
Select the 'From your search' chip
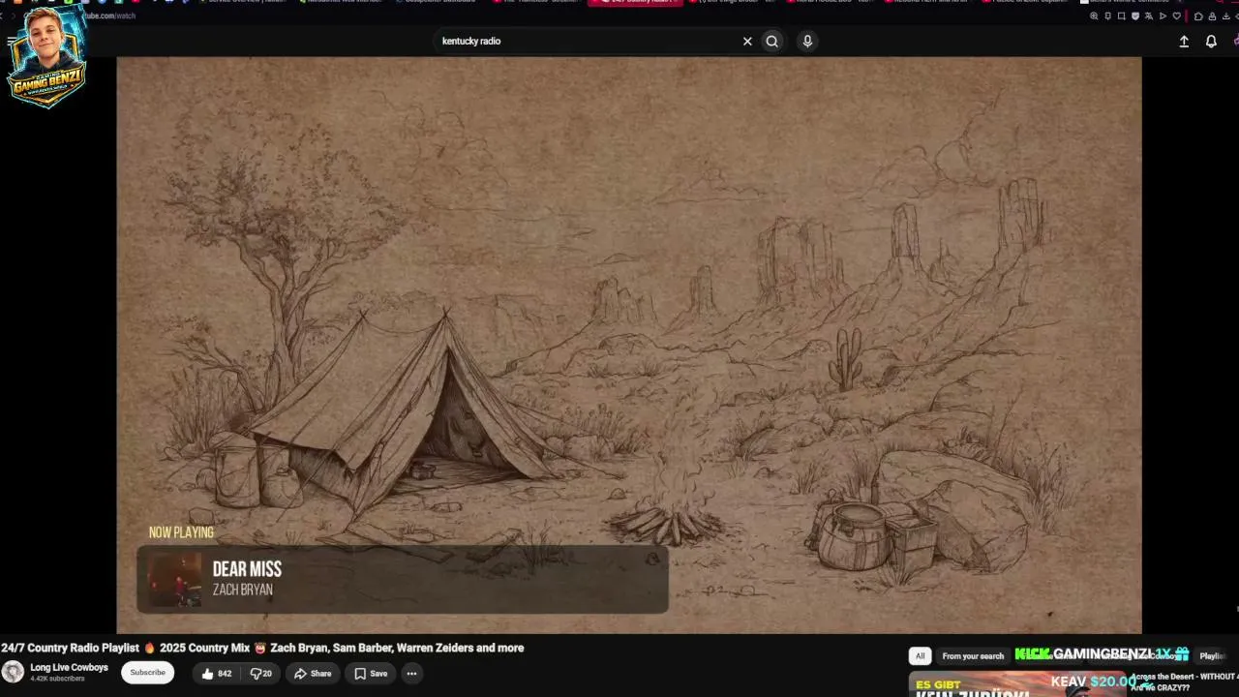point(973,655)
